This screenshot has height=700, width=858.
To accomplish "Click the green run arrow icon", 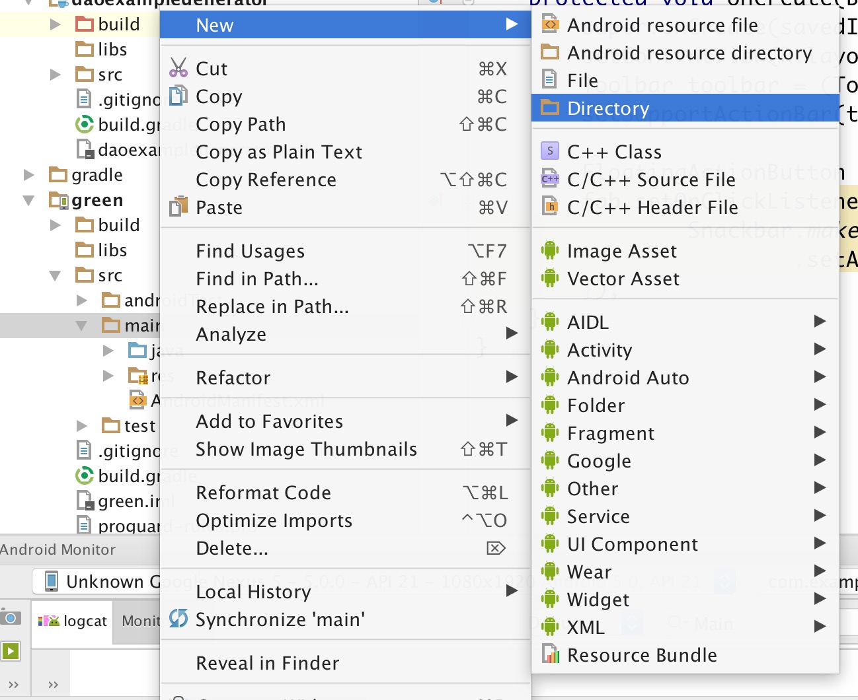I will click(10, 651).
